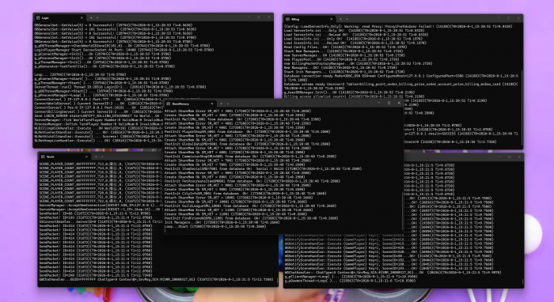Maximize the Billing terminal window
The image size is (554, 302).
[x=508, y=18]
